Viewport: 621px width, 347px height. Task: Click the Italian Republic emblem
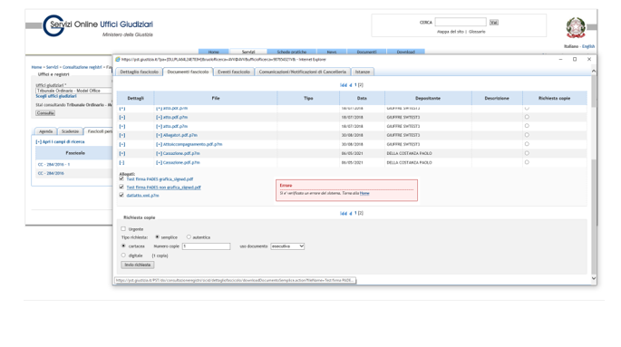[x=576, y=28]
